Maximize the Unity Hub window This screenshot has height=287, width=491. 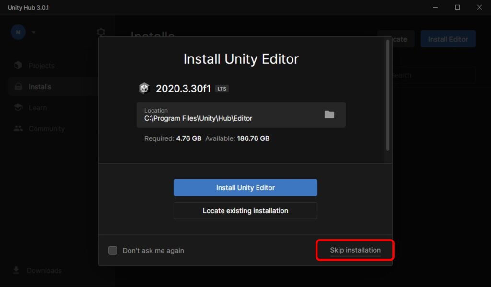tap(457, 7)
